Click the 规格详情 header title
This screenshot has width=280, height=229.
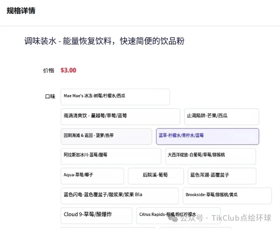coord(21,11)
